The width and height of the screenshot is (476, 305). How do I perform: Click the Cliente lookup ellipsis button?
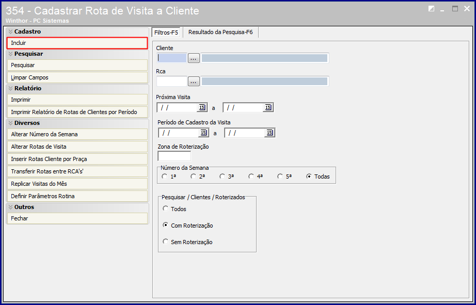[x=194, y=58]
